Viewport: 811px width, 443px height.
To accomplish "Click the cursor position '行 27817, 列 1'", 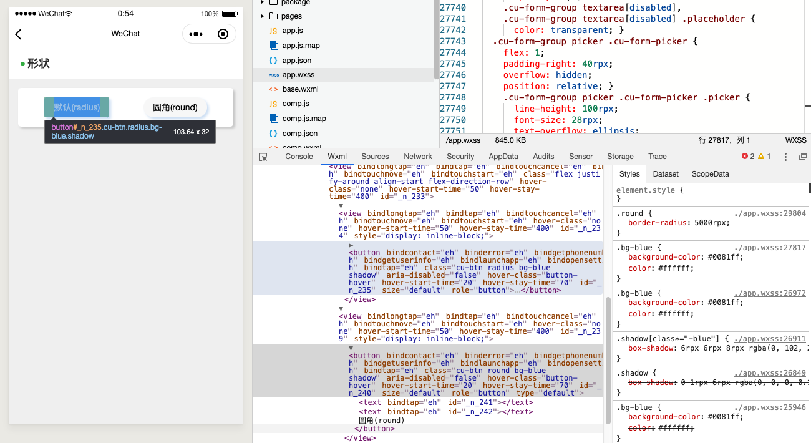I will pos(725,140).
